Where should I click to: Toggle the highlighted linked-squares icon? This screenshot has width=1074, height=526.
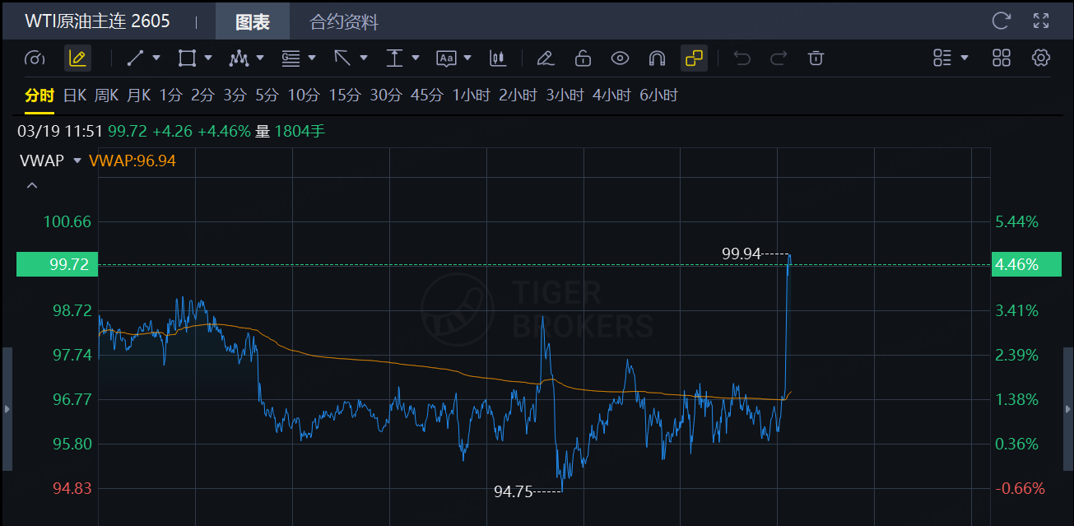point(694,58)
